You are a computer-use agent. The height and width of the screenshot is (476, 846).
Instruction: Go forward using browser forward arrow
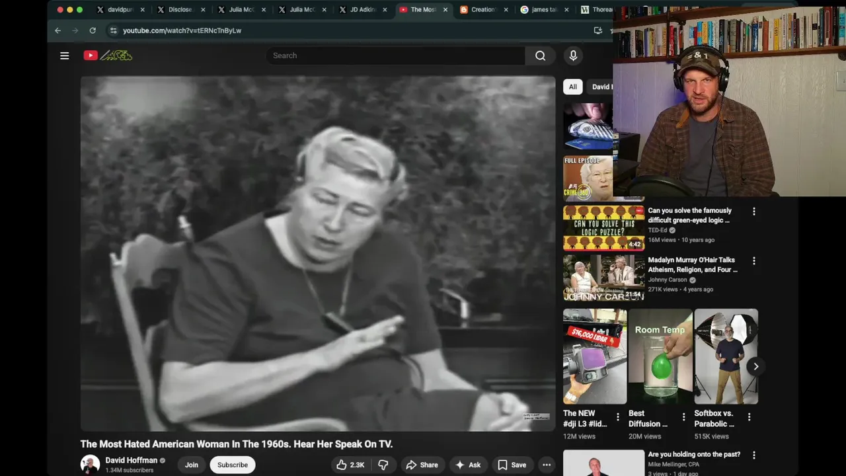[75, 30]
